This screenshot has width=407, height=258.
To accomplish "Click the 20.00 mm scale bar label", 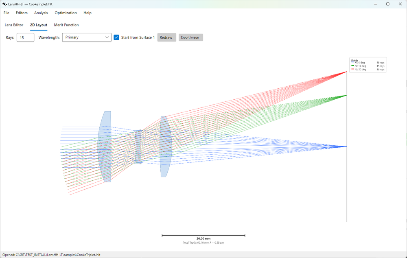I will coord(203,238).
